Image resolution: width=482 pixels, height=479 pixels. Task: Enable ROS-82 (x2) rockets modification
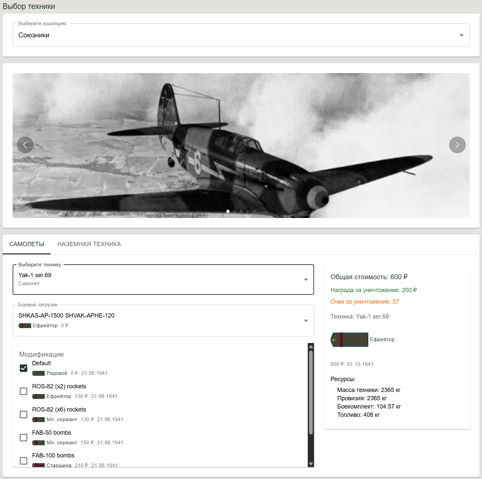(x=24, y=391)
